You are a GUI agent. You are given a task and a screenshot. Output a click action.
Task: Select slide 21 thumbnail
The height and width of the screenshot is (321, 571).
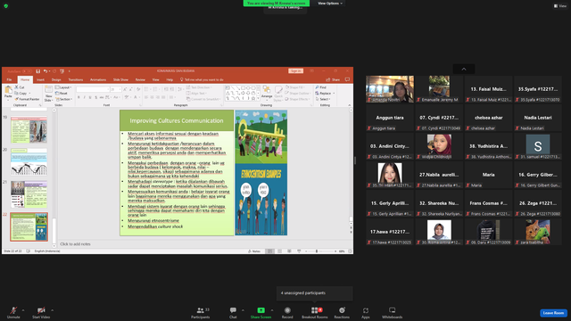29,194
